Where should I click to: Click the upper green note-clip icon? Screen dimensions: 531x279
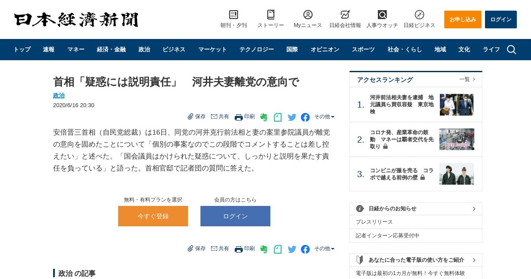[x=277, y=117]
